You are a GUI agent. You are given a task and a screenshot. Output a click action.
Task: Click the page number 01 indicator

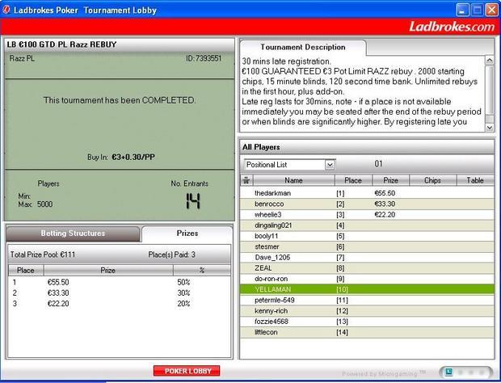point(379,164)
